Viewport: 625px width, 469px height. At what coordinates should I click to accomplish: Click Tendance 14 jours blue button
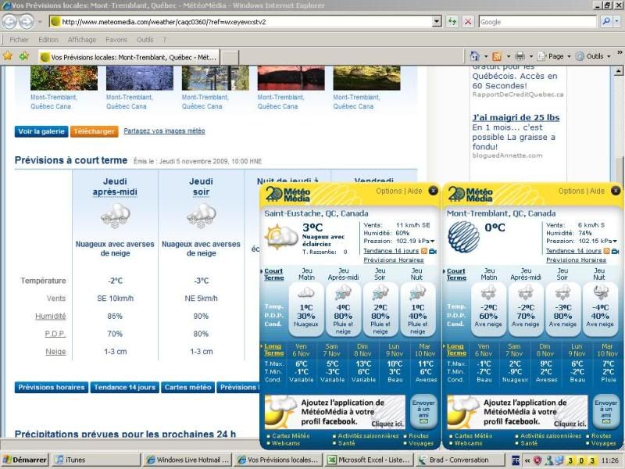(x=125, y=387)
